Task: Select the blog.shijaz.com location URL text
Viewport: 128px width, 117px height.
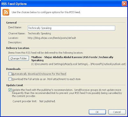Action: 52,38
